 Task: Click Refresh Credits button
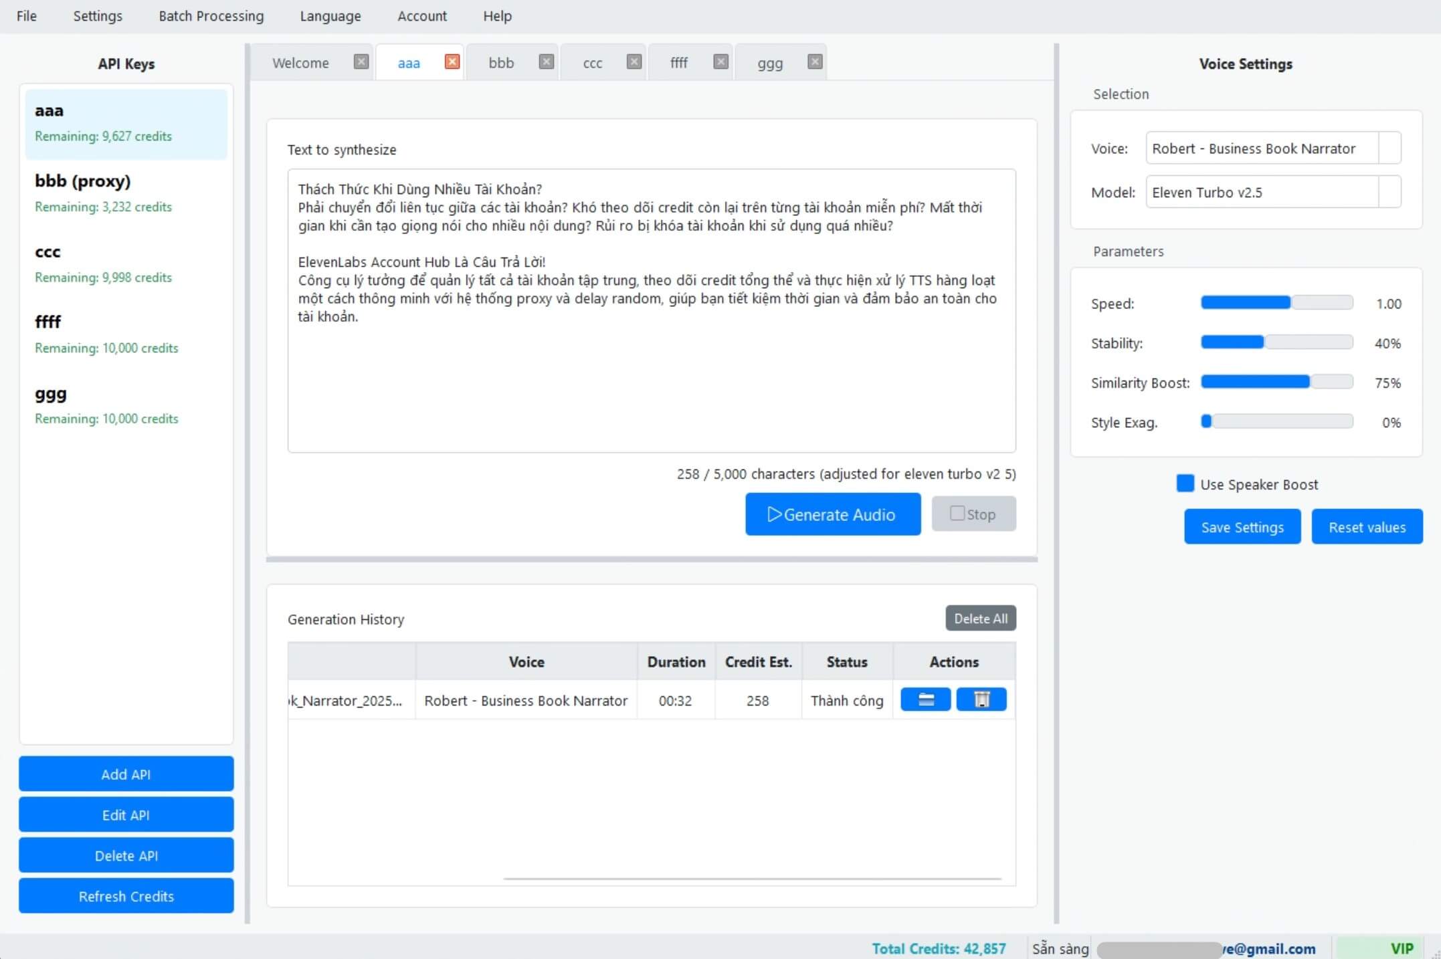coord(126,896)
